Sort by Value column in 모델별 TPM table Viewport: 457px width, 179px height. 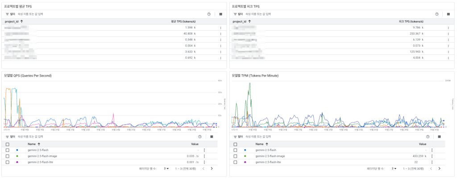coord(422,144)
